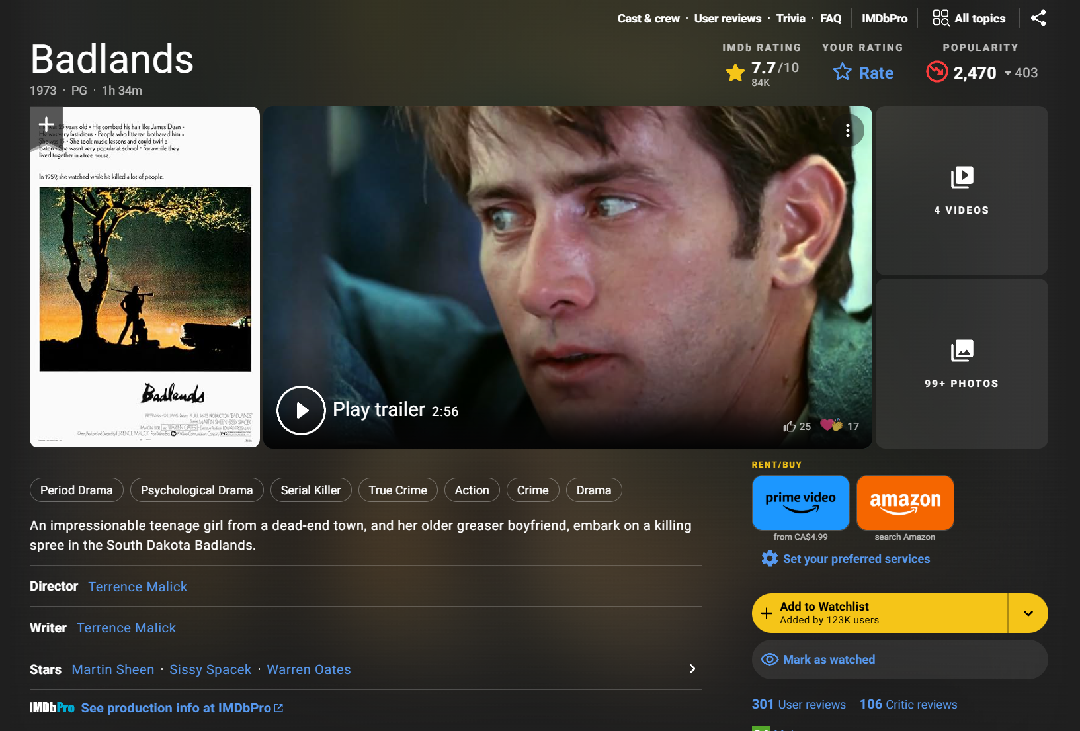Open IMDbPro from top navigation
Viewport: 1080px width, 731px height.
pos(884,19)
